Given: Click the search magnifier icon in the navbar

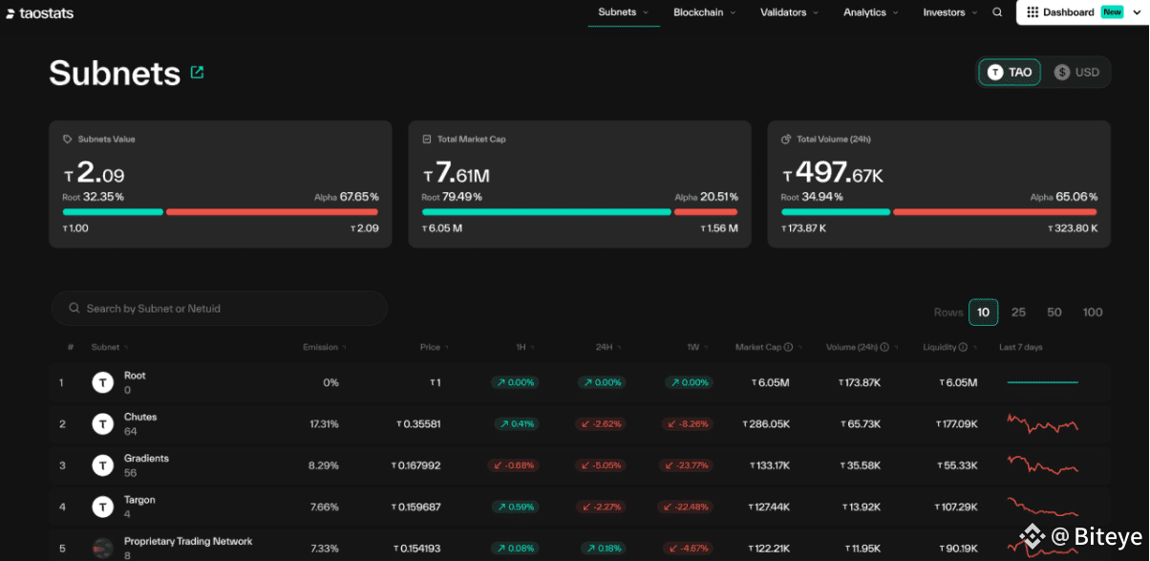Looking at the screenshot, I should (x=997, y=12).
